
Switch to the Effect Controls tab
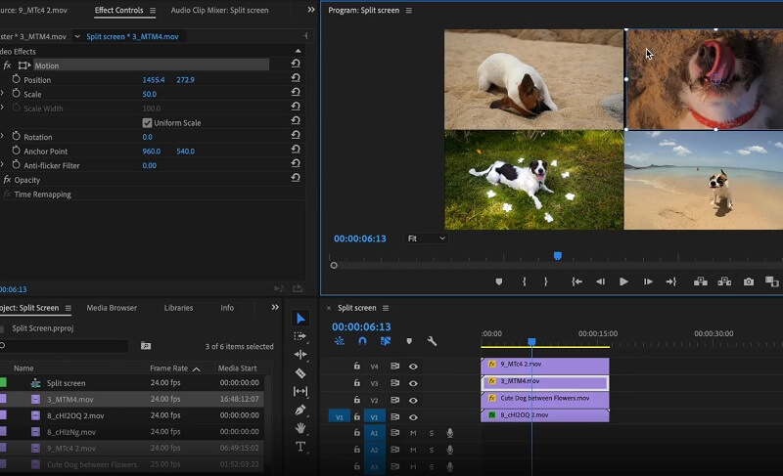tap(118, 10)
